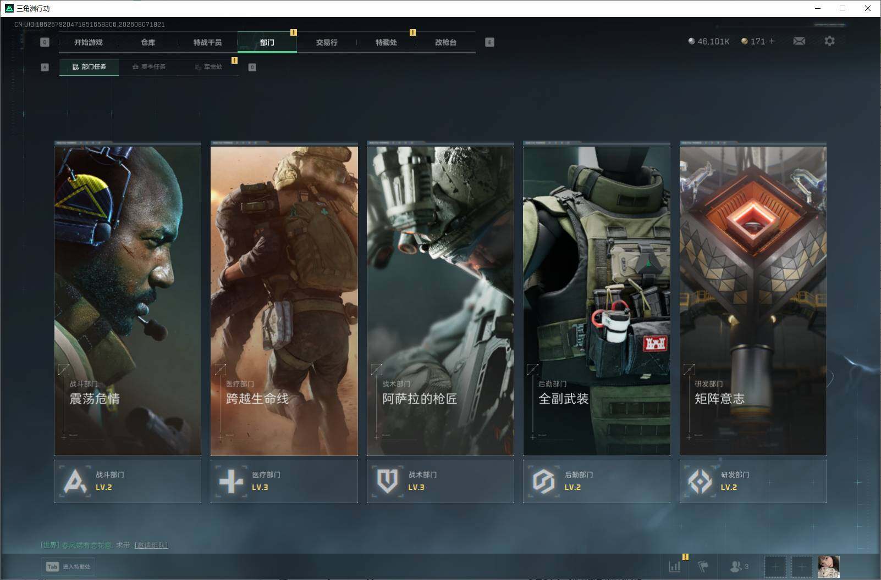
Task: Click the A key hint beside 部门任务
Action: pyautogui.click(x=45, y=67)
